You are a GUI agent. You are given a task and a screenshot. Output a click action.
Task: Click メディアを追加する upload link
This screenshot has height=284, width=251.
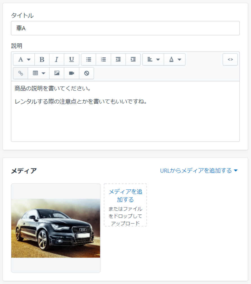[125, 196]
